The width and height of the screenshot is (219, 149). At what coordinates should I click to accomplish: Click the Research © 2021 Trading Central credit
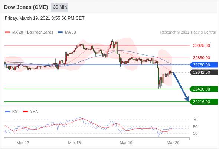188,32
